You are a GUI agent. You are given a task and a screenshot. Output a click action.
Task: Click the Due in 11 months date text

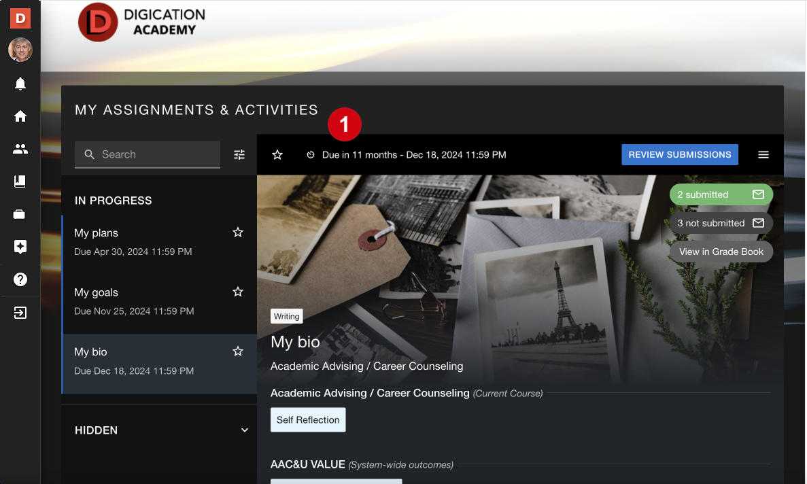coord(414,155)
